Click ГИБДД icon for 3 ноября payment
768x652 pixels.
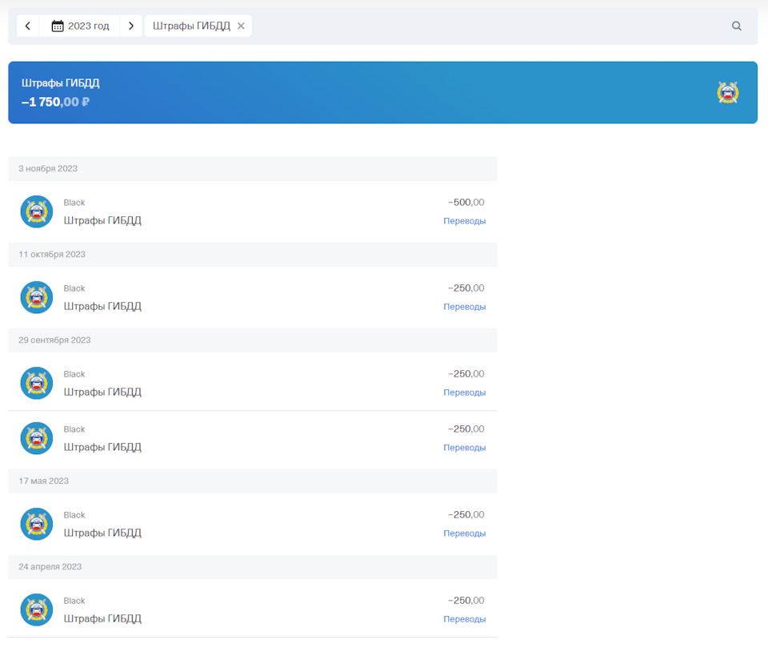click(x=37, y=211)
